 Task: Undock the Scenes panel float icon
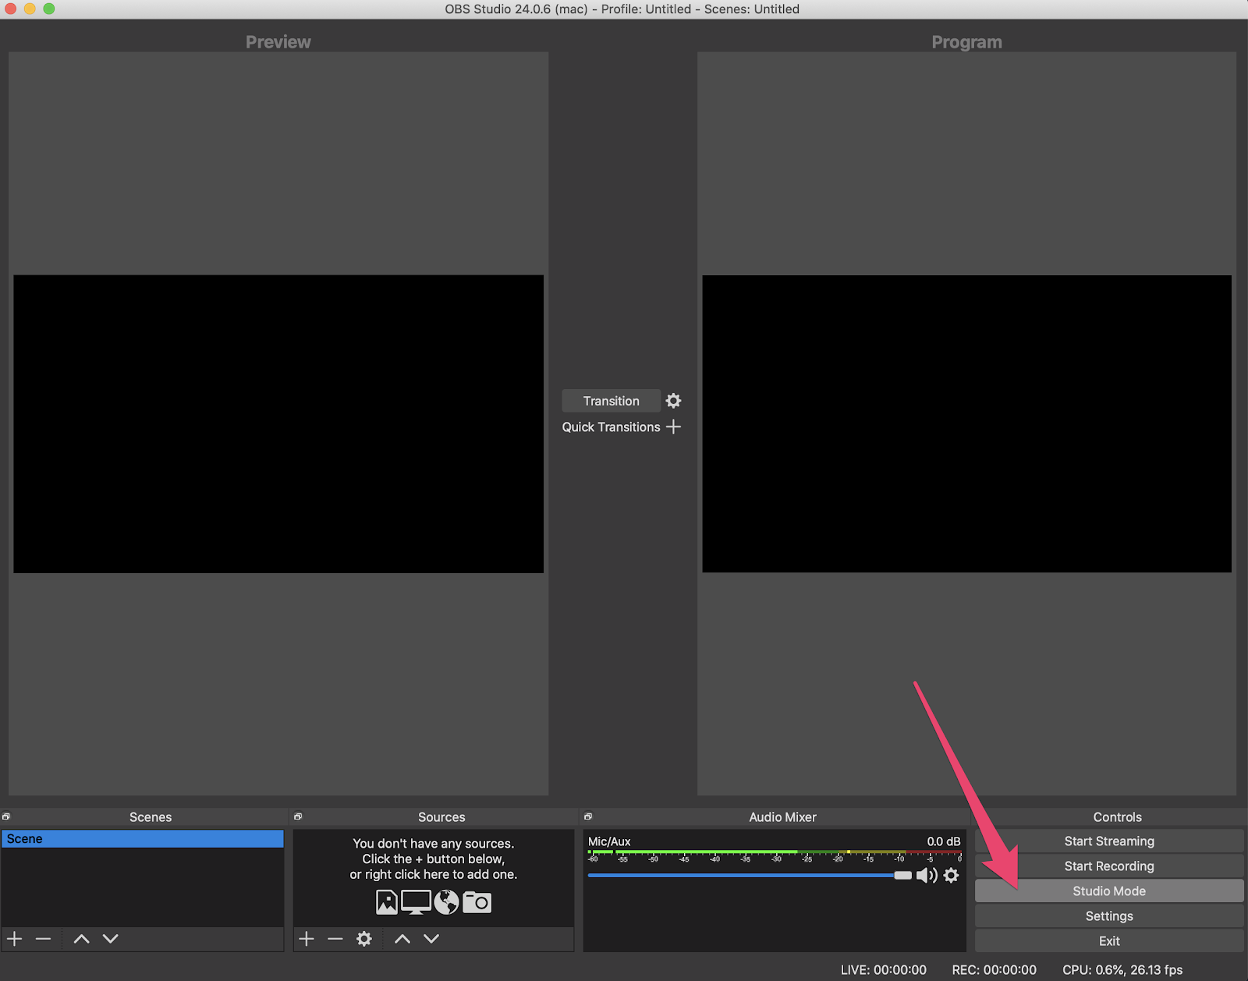[x=6, y=816]
